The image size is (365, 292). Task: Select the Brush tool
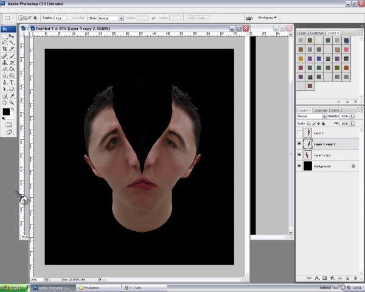coord(12,57)
